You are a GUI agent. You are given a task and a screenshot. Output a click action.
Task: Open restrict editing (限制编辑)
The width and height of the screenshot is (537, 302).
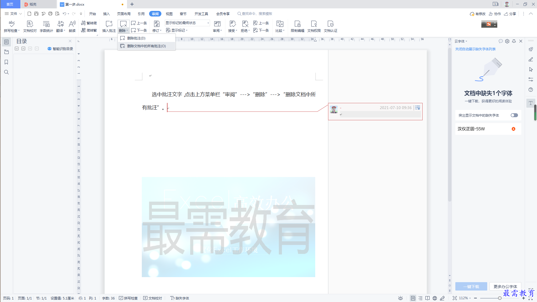tap(297, 26)
